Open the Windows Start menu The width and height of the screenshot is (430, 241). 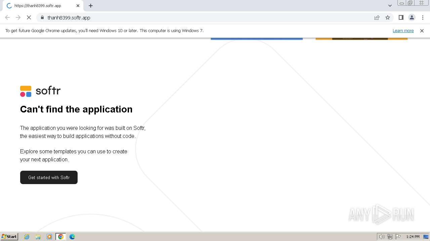pyautogui.click(x=9, y=237)
